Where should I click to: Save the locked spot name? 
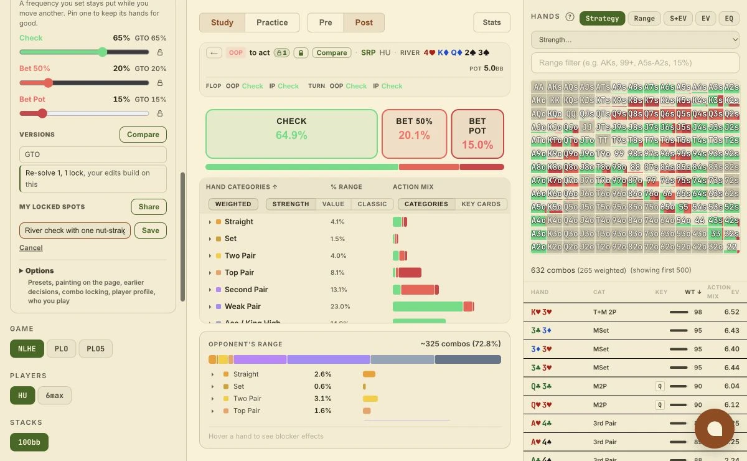[151, 230]
